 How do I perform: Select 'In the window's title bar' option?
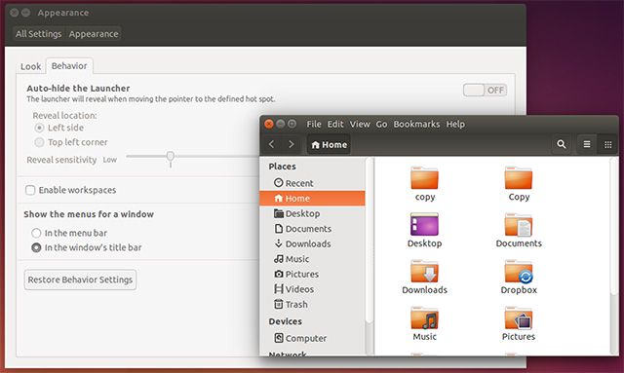(36, 247)
